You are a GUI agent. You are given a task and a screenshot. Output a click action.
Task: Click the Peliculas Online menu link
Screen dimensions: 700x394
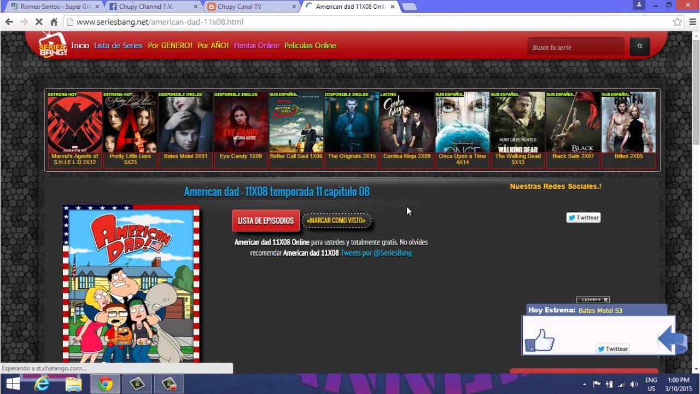pyautogui.click(x=310, y=45)
